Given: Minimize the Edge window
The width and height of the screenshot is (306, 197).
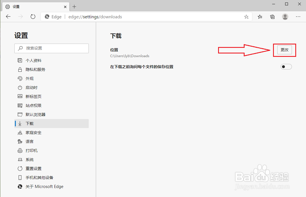Looking at the screenshot, I should [x=274, y=4].
